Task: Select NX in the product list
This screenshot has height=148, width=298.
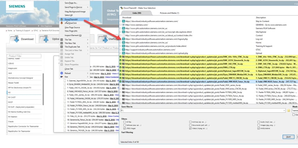Action: coord(24,92)
